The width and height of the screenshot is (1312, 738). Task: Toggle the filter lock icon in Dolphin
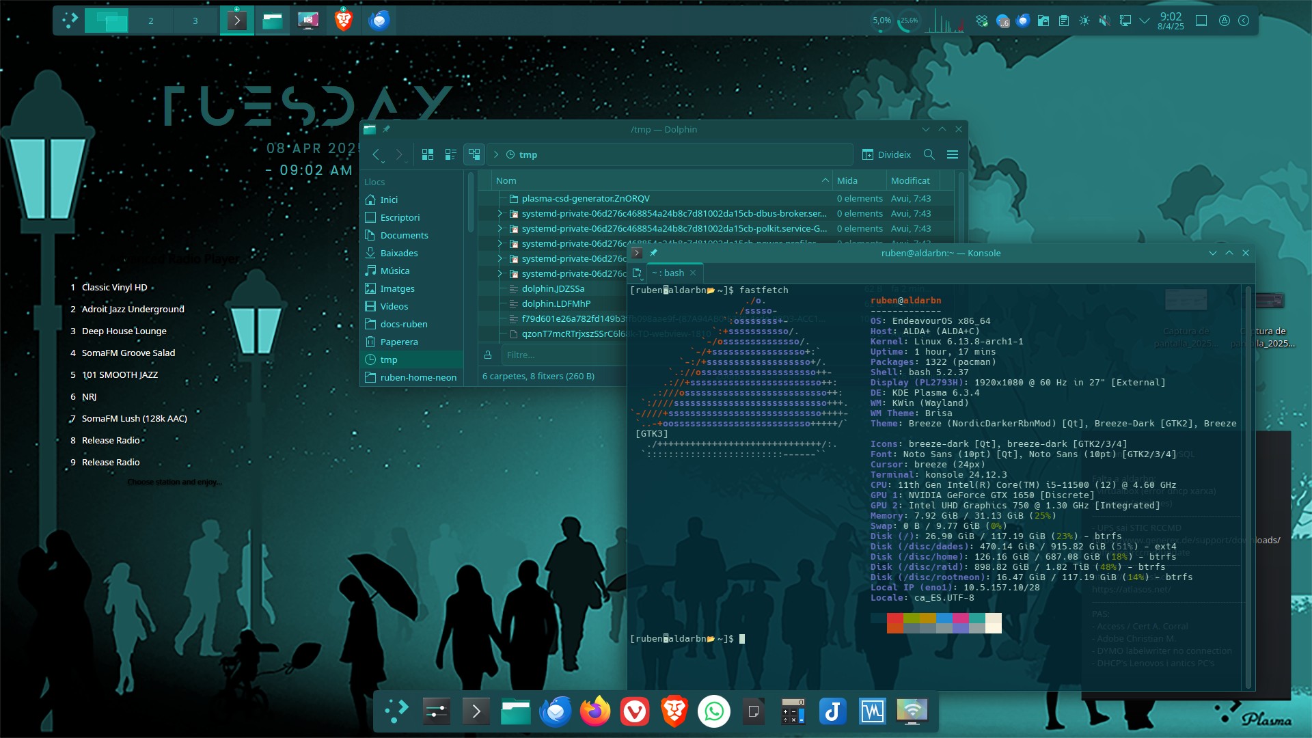pos(488,355)
